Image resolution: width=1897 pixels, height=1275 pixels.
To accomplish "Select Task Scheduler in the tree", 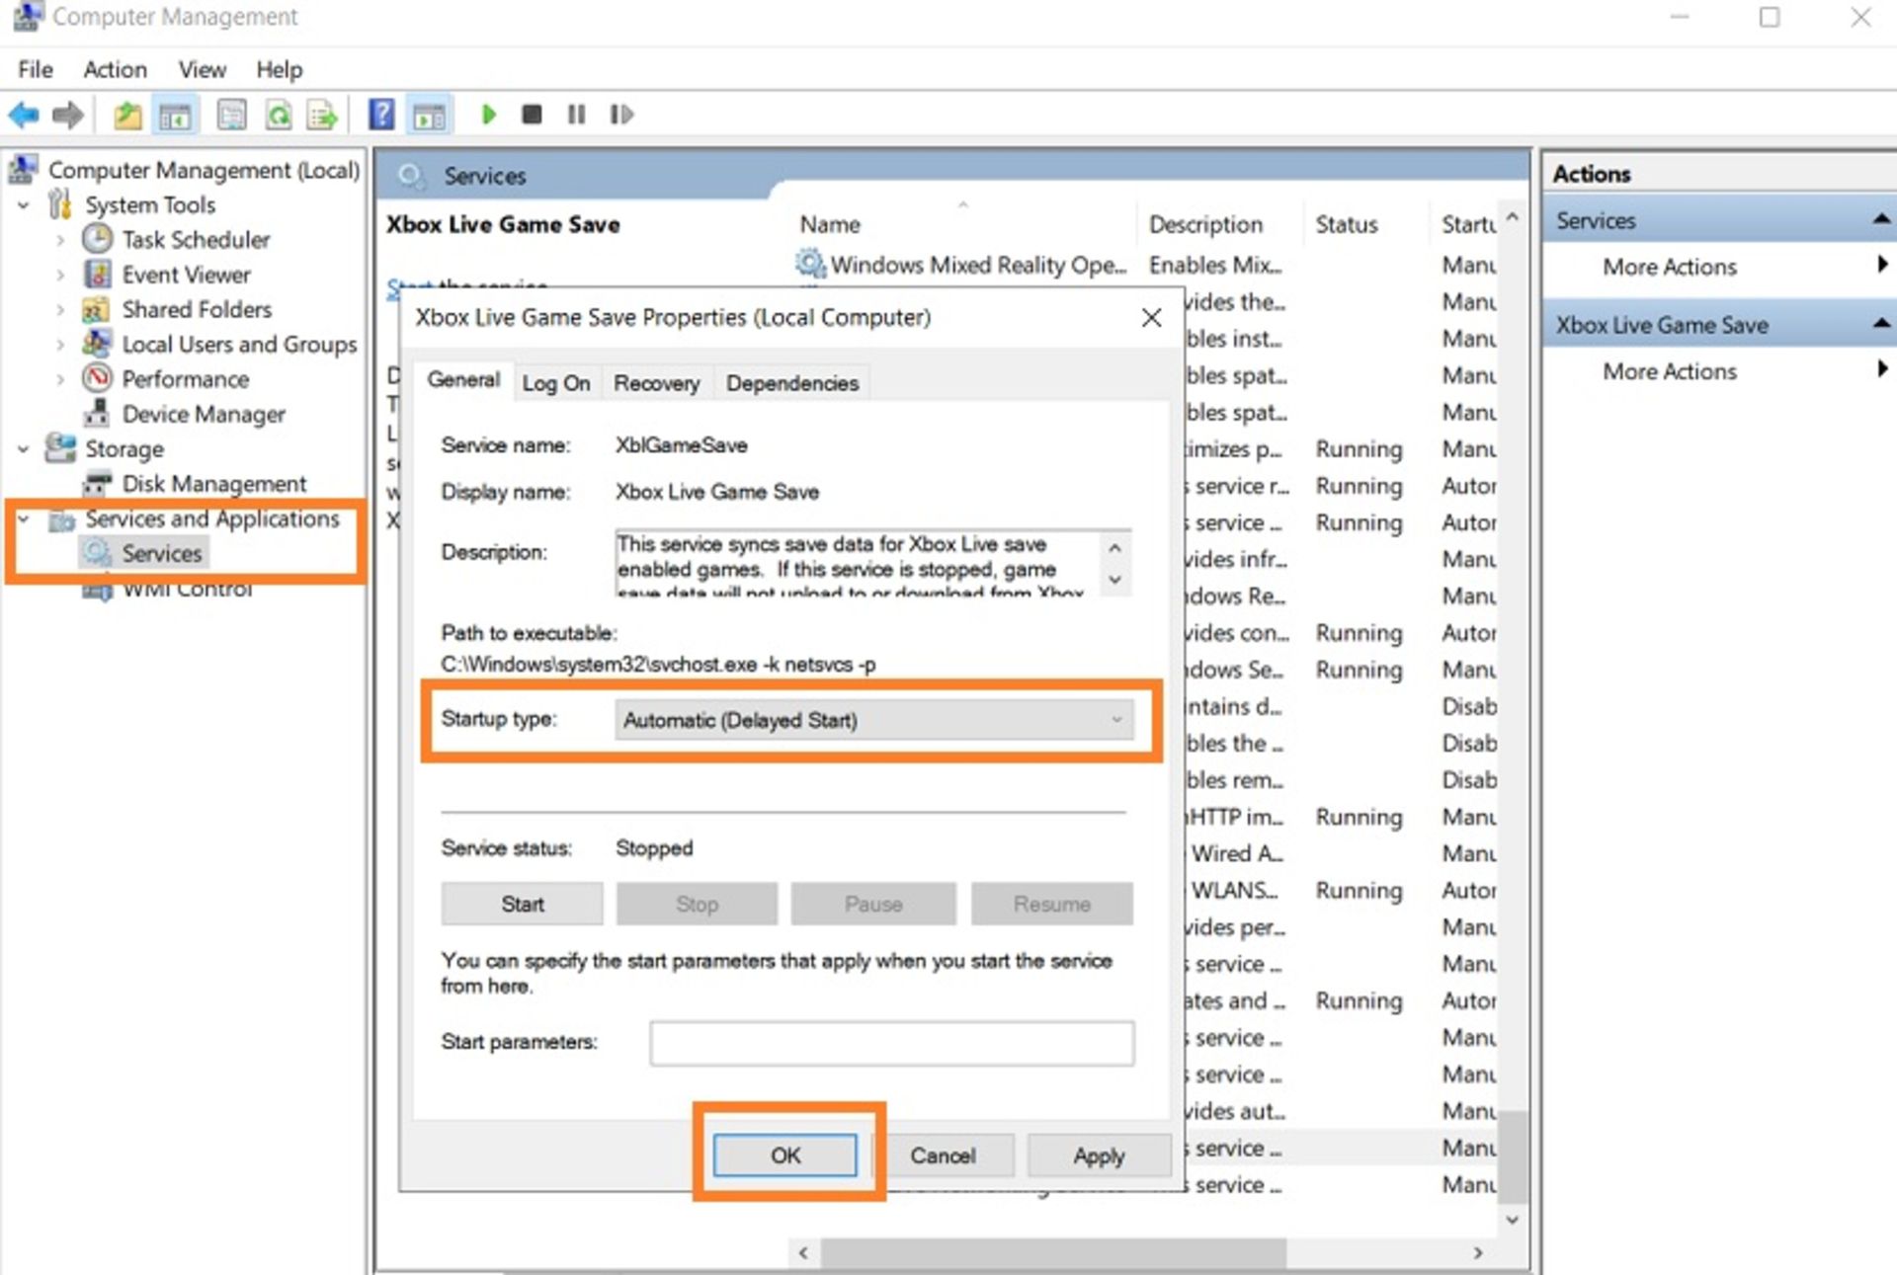I will (196, 240).
